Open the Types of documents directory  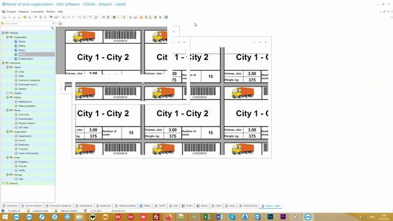tap(28, 153)
